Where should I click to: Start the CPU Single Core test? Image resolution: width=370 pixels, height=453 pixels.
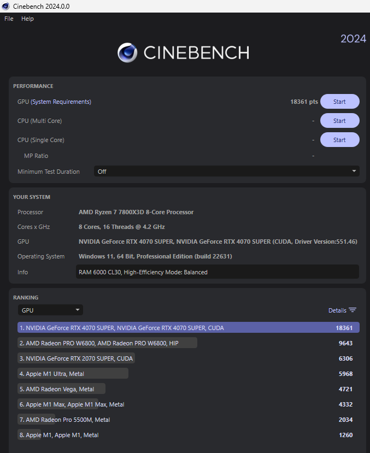[x=340, y=140]
